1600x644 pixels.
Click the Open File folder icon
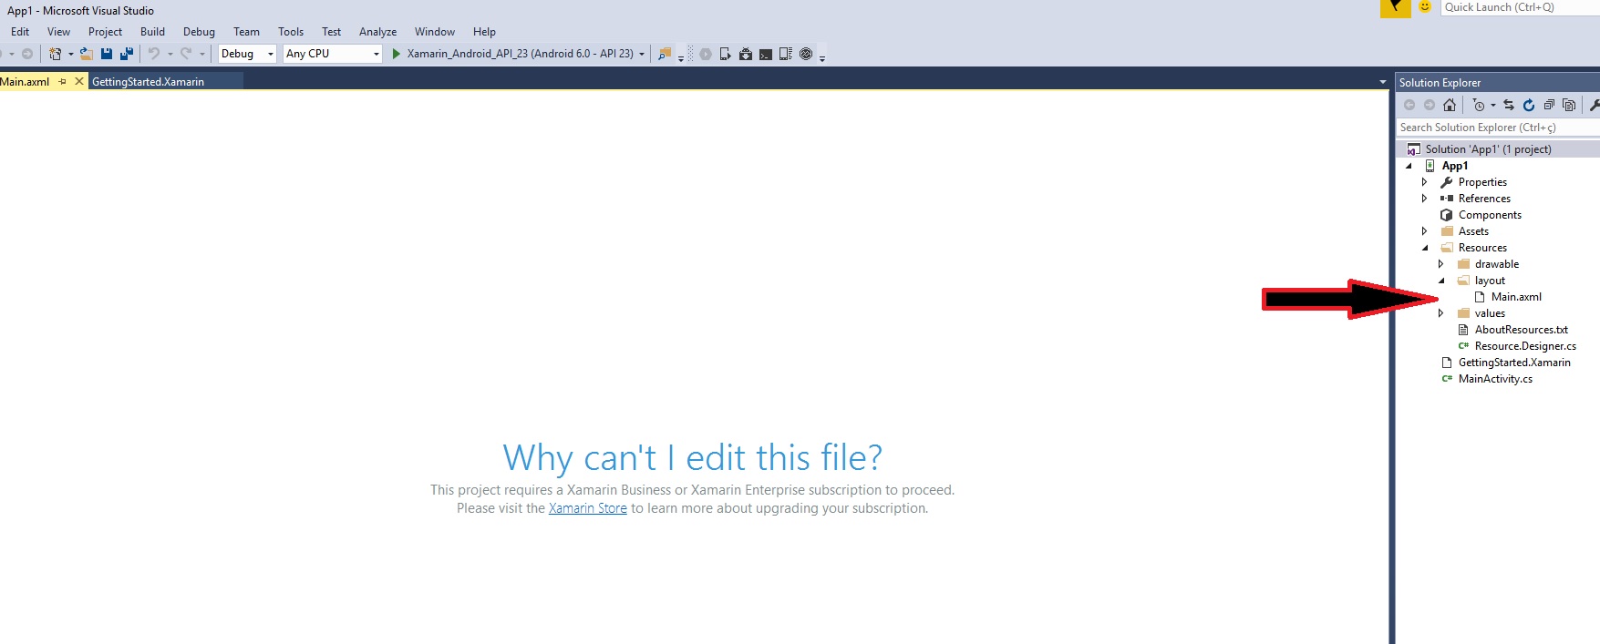pos(87,54)
